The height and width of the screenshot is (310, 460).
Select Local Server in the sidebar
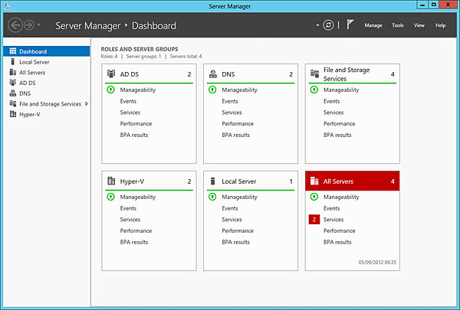(x=47, y=62)
